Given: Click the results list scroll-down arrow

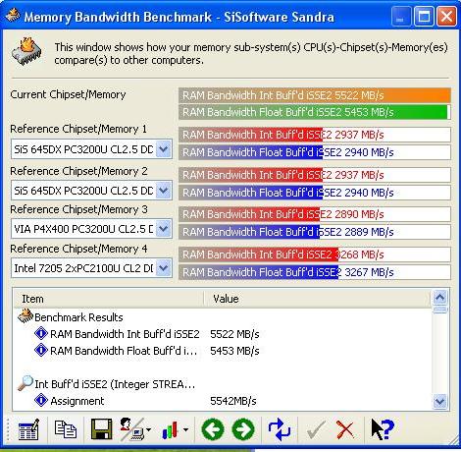Looking at the screenshot, I should [x=439, y=401].
